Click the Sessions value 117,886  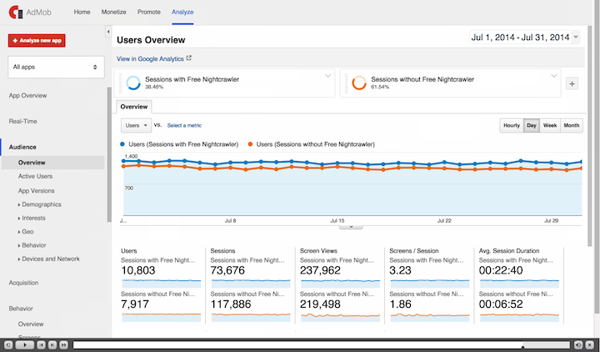pos(231,304)
